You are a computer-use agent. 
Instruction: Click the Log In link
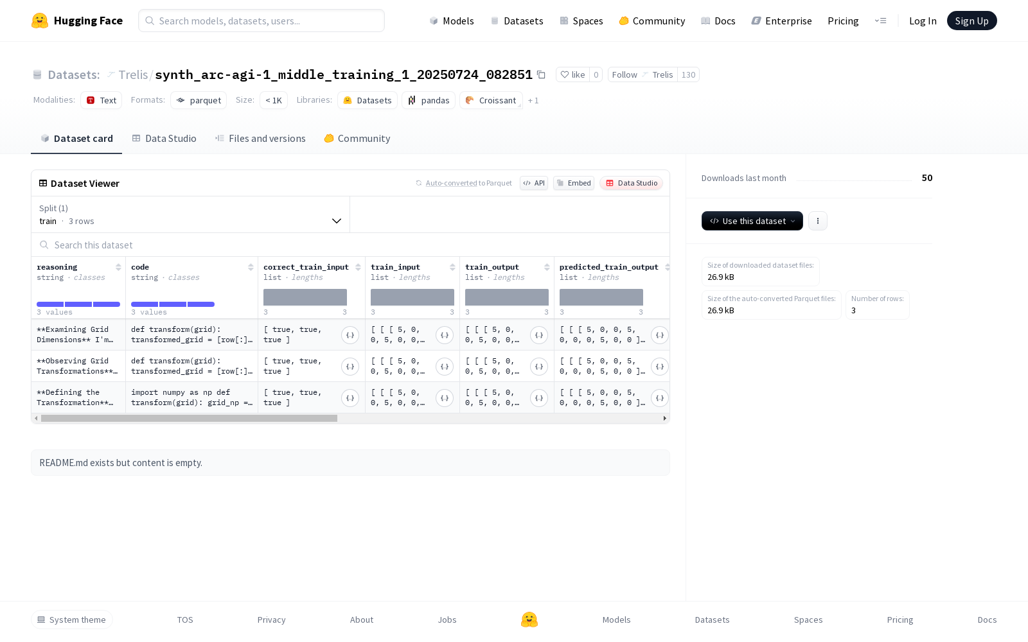tap(923, 21)
